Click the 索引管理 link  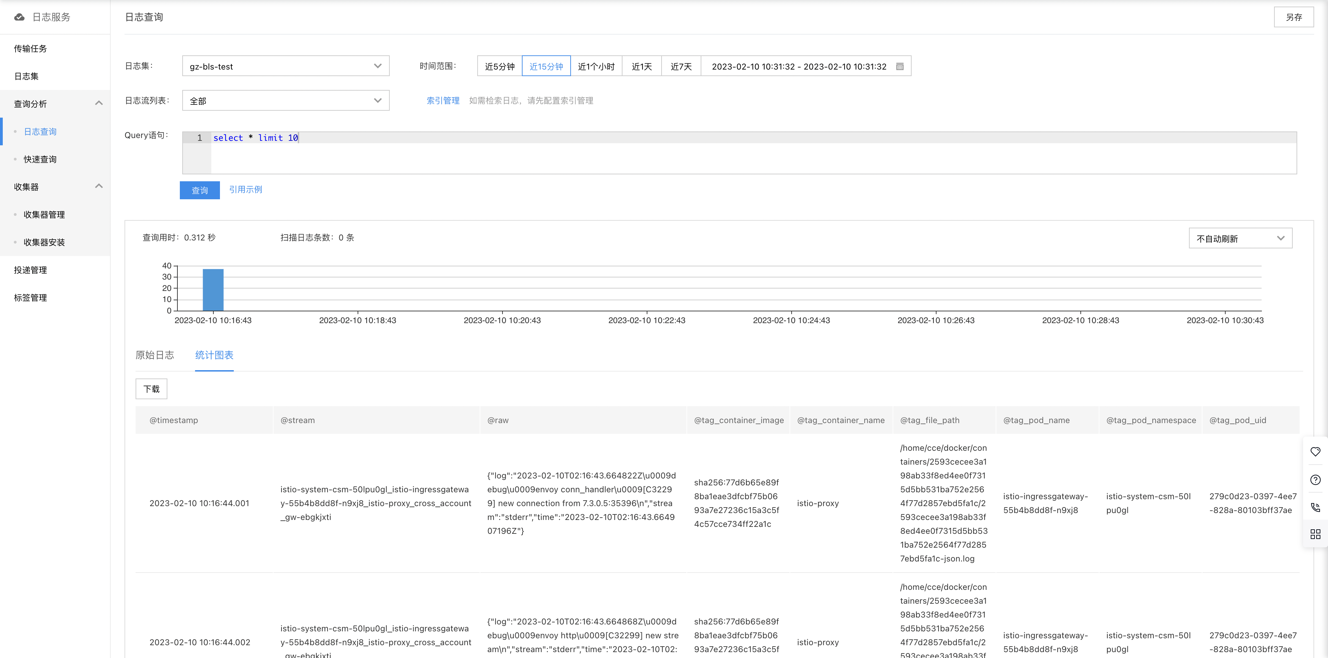tap(443, 101)
